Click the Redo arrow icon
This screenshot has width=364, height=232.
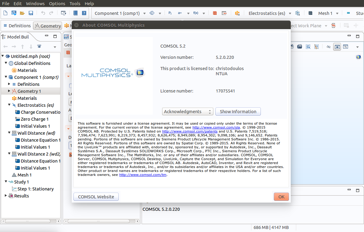[x=51, y=13]
